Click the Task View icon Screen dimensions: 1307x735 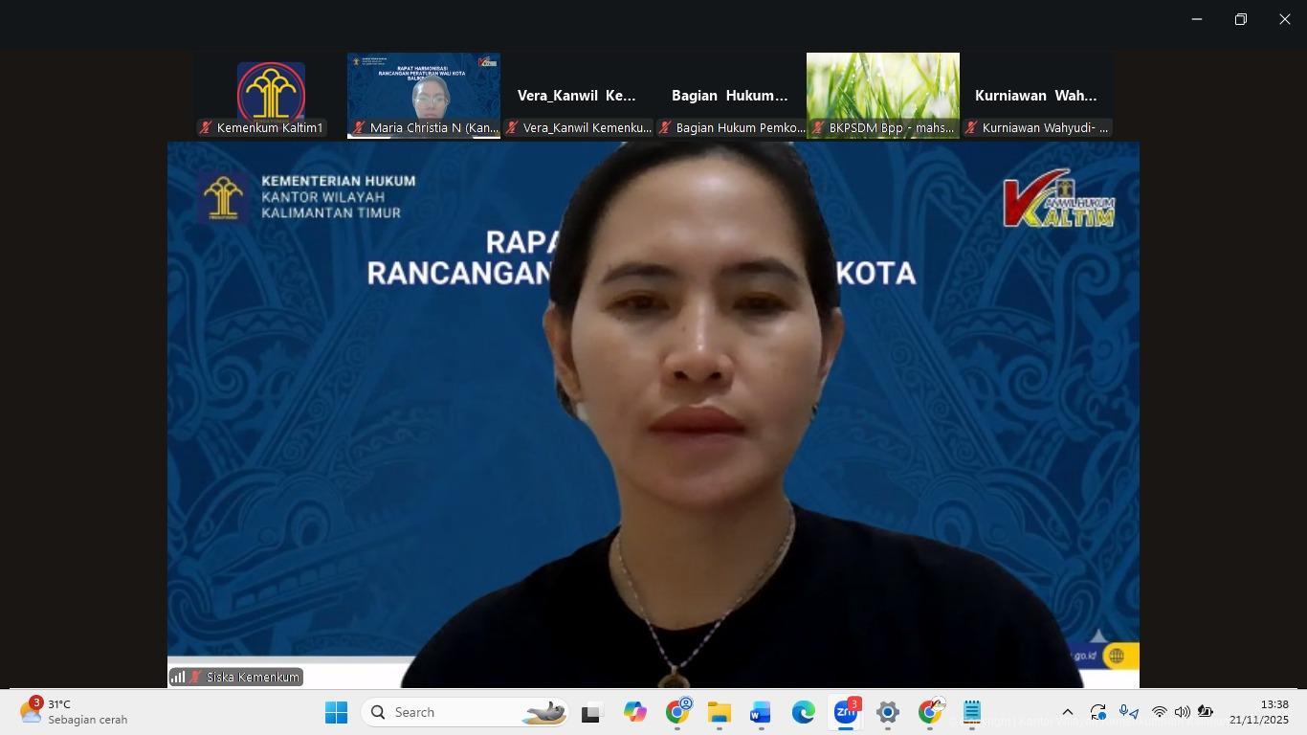coord(591,713)
